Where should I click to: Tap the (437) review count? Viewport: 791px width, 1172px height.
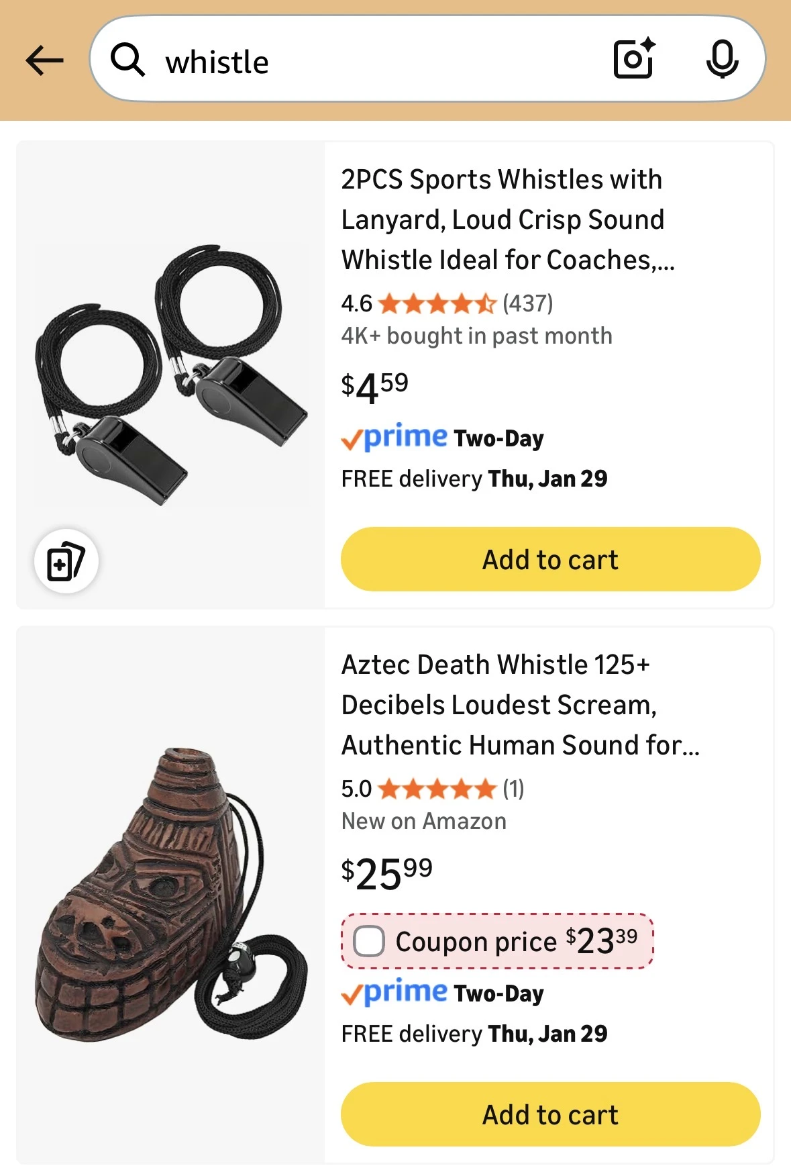click(x=528, y=304)
